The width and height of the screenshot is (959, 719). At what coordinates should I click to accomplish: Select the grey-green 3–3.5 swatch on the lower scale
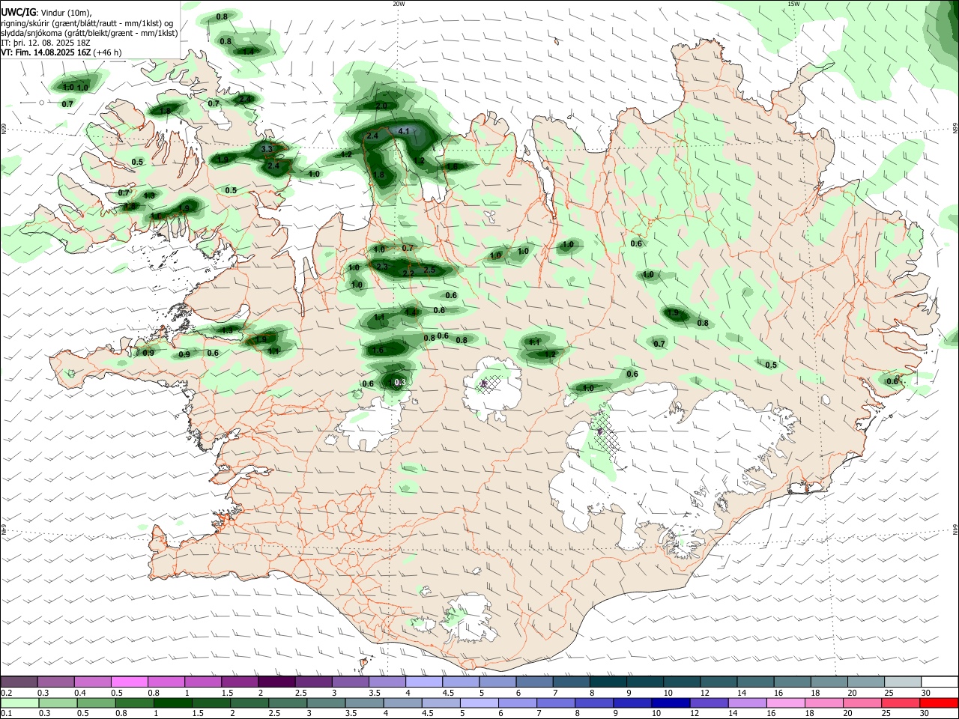326,703
